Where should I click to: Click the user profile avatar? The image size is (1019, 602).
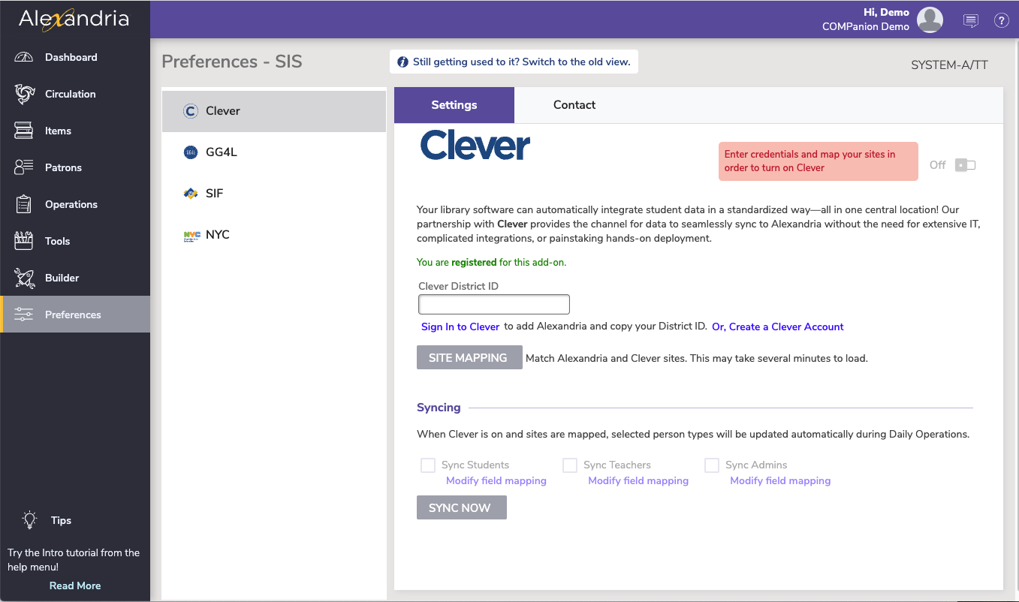930,20
